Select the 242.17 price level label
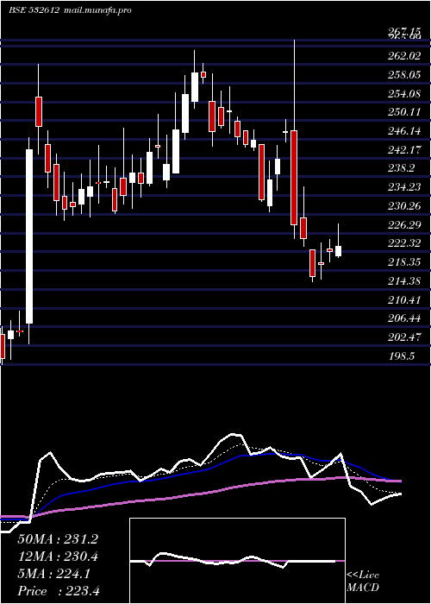This screenshot has height=604, width=431. (x=403, y=149)
